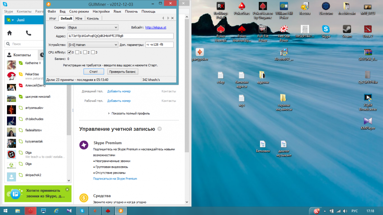Show hidden system tray icons

[x=325, y=211]
